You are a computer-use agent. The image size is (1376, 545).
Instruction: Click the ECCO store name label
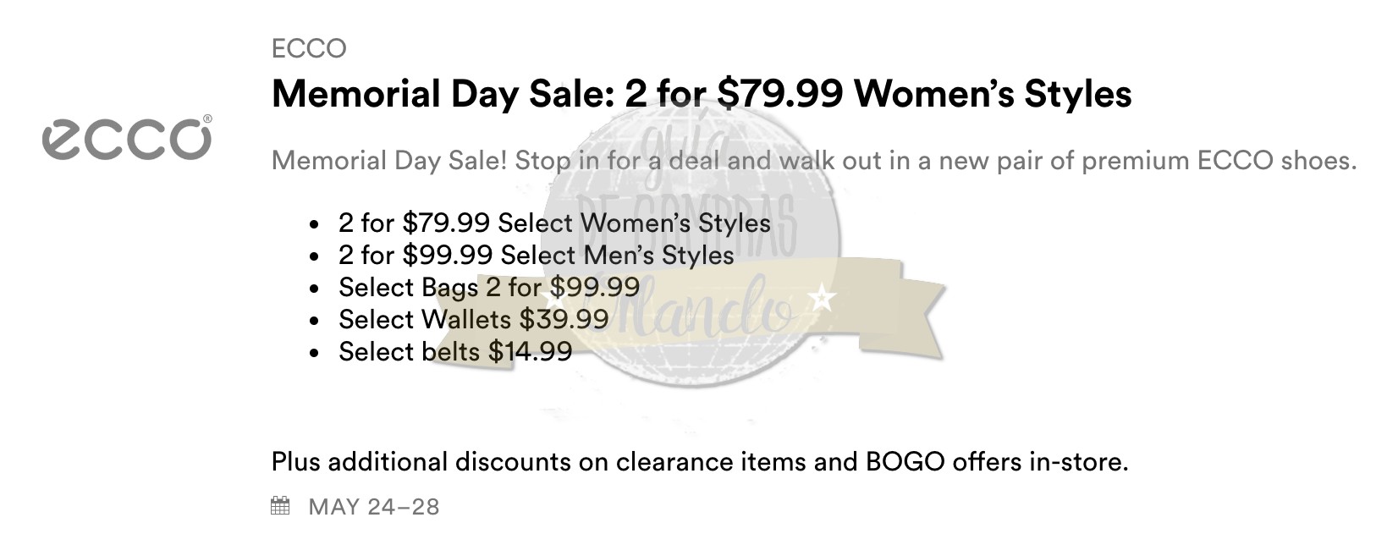(x=309, y=48)
